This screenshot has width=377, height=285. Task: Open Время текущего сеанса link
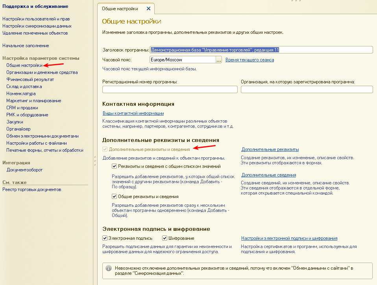[x=249, y=60]
